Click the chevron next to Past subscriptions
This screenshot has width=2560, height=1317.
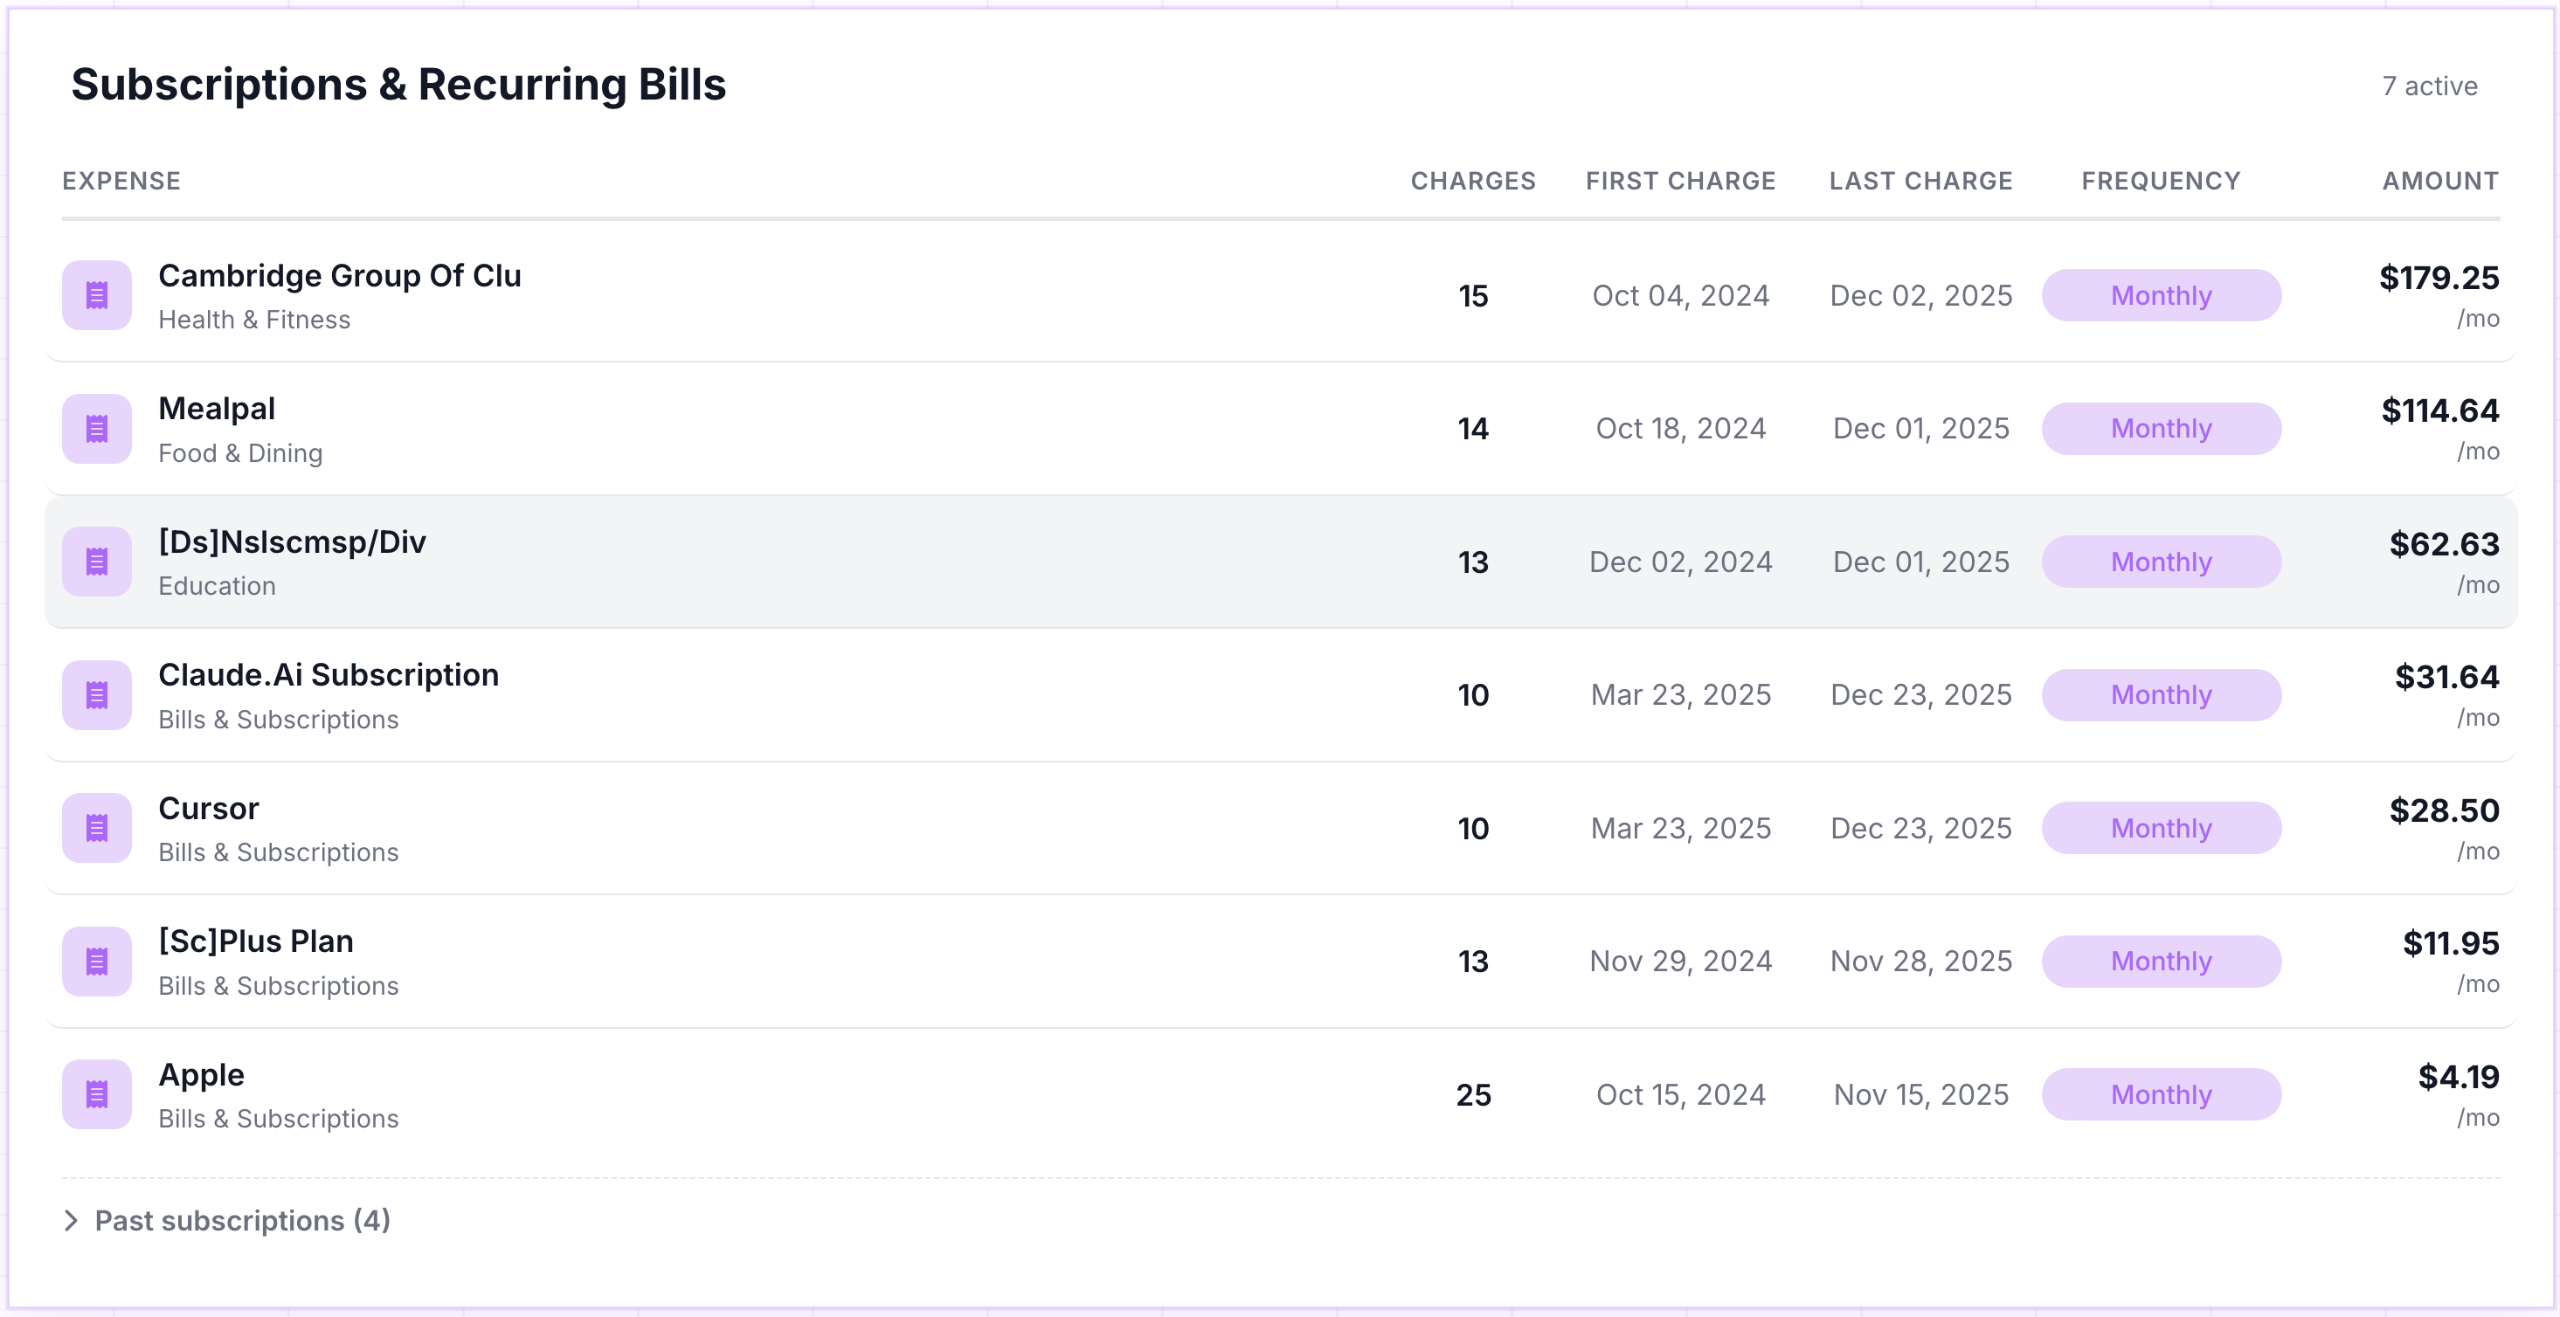coord(71,1221)
